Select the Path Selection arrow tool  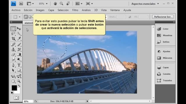tap(13, 70)
